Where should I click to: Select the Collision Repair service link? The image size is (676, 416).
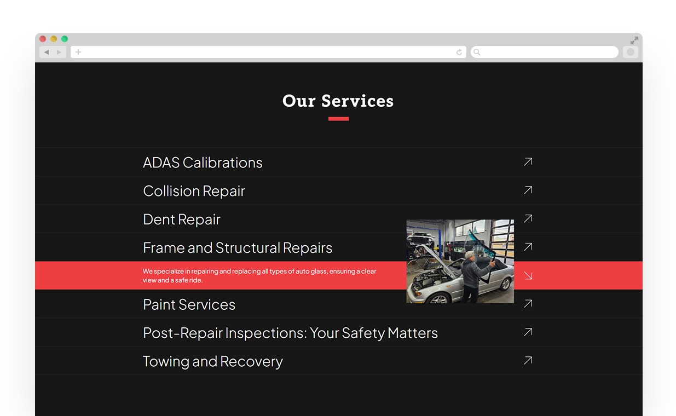click(194, 191)
